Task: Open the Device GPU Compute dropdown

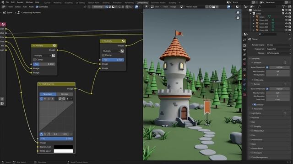Action: [x=279, y=53]
